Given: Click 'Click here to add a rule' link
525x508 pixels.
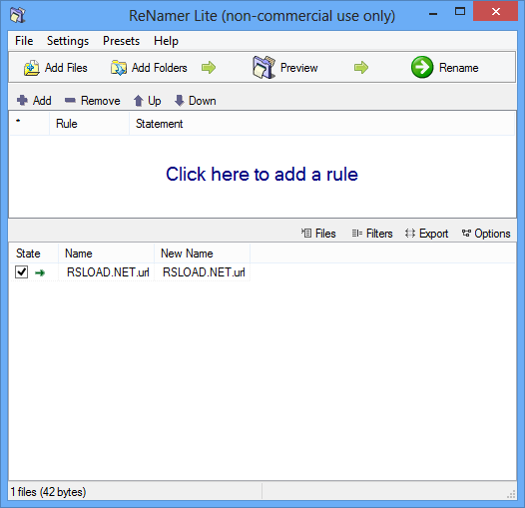Looking at the screenshot, I should 262,174.
